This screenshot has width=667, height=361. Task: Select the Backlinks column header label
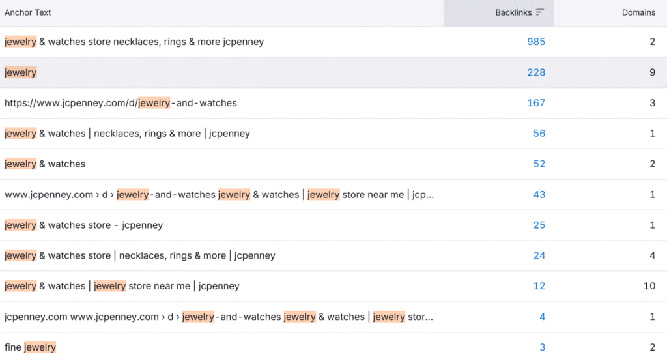513,12
